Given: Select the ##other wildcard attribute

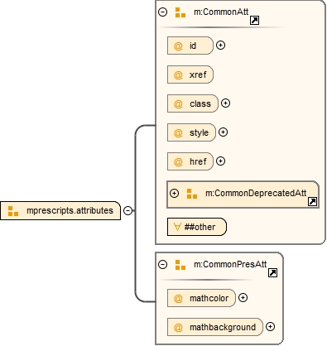Looking at the screenshot, I should pyautogui.click(x=197, y=227).
